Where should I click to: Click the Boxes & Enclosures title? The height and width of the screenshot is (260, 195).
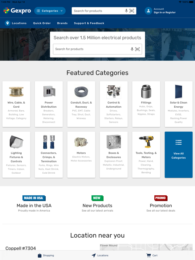click(114, 155)
